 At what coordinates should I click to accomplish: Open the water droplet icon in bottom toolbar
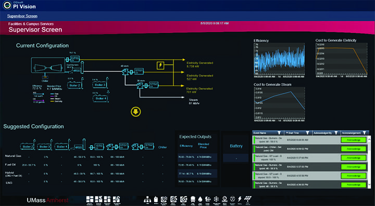200,200
